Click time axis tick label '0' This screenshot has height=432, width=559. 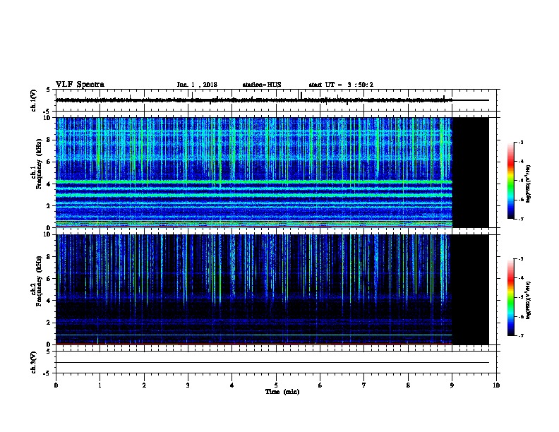click(x=56, y=385)
